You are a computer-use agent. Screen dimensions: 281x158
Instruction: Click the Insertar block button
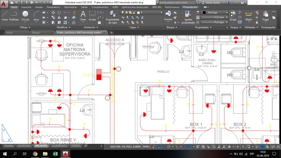tap(168, 16)
